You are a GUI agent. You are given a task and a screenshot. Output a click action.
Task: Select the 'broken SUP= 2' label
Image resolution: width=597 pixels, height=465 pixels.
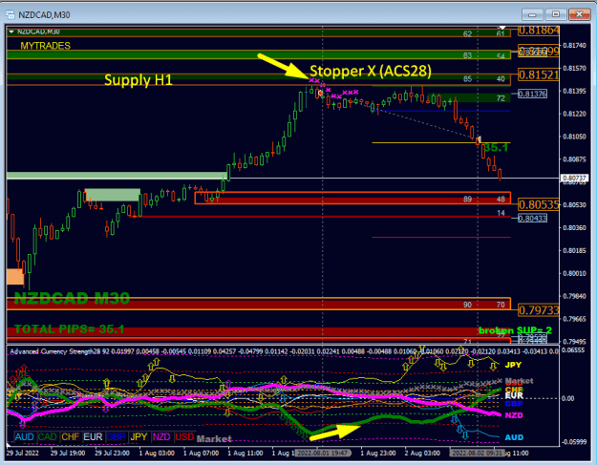515,330
